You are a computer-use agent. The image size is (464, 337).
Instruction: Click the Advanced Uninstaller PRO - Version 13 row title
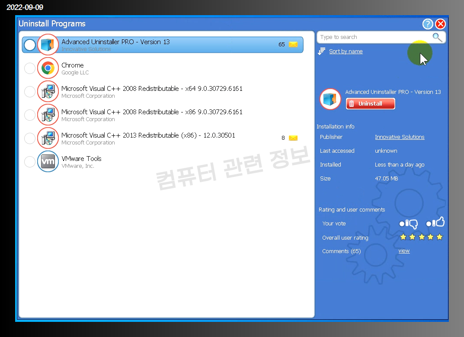coord(116,42)
